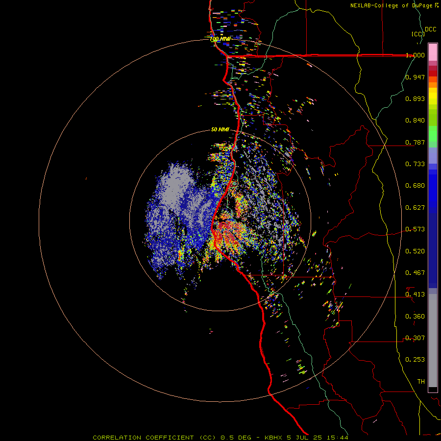Screen dimensions: 441x441
Task: Pick the red segment of the color bar
Action: [433, 73]
